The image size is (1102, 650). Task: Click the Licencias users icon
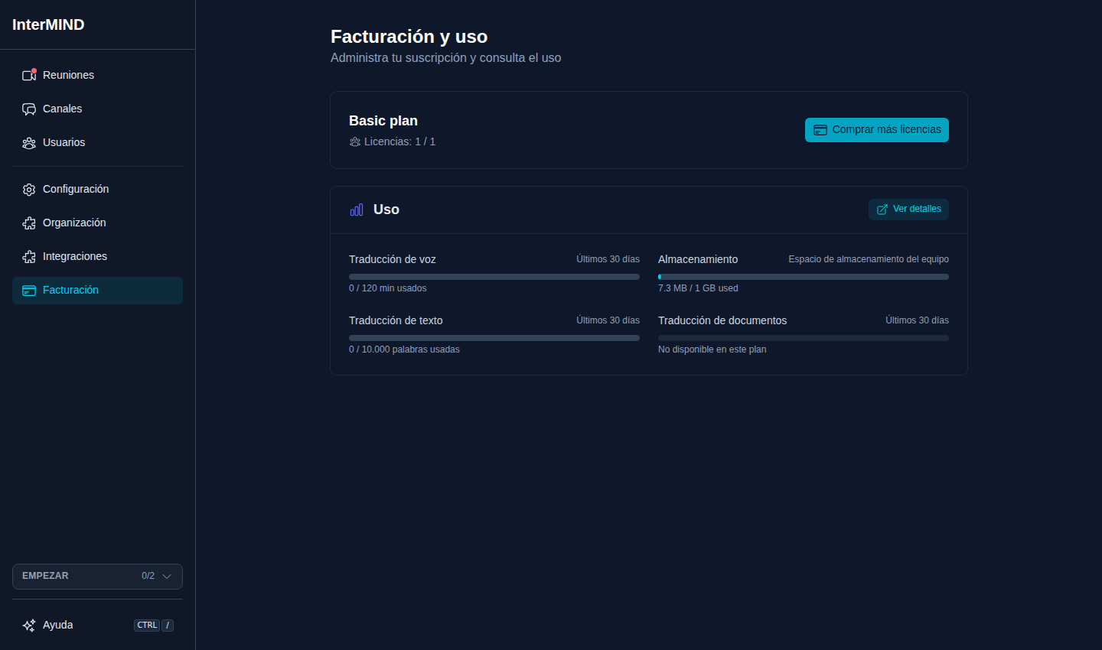tap(355, 141)
